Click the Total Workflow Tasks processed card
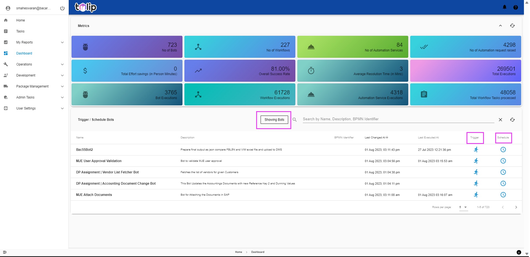The height and width of the screenshot is (257, 530). tap(466, 94)
